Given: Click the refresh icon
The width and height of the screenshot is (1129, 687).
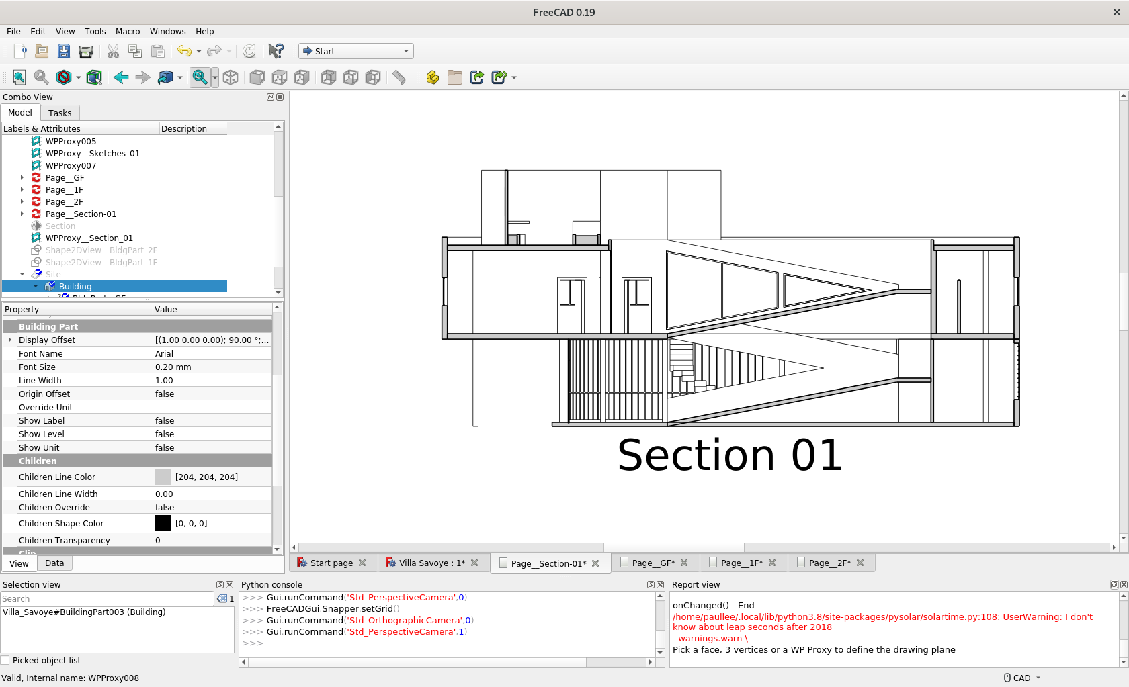Looking at the screenshot, I should [x=249, y=51].
